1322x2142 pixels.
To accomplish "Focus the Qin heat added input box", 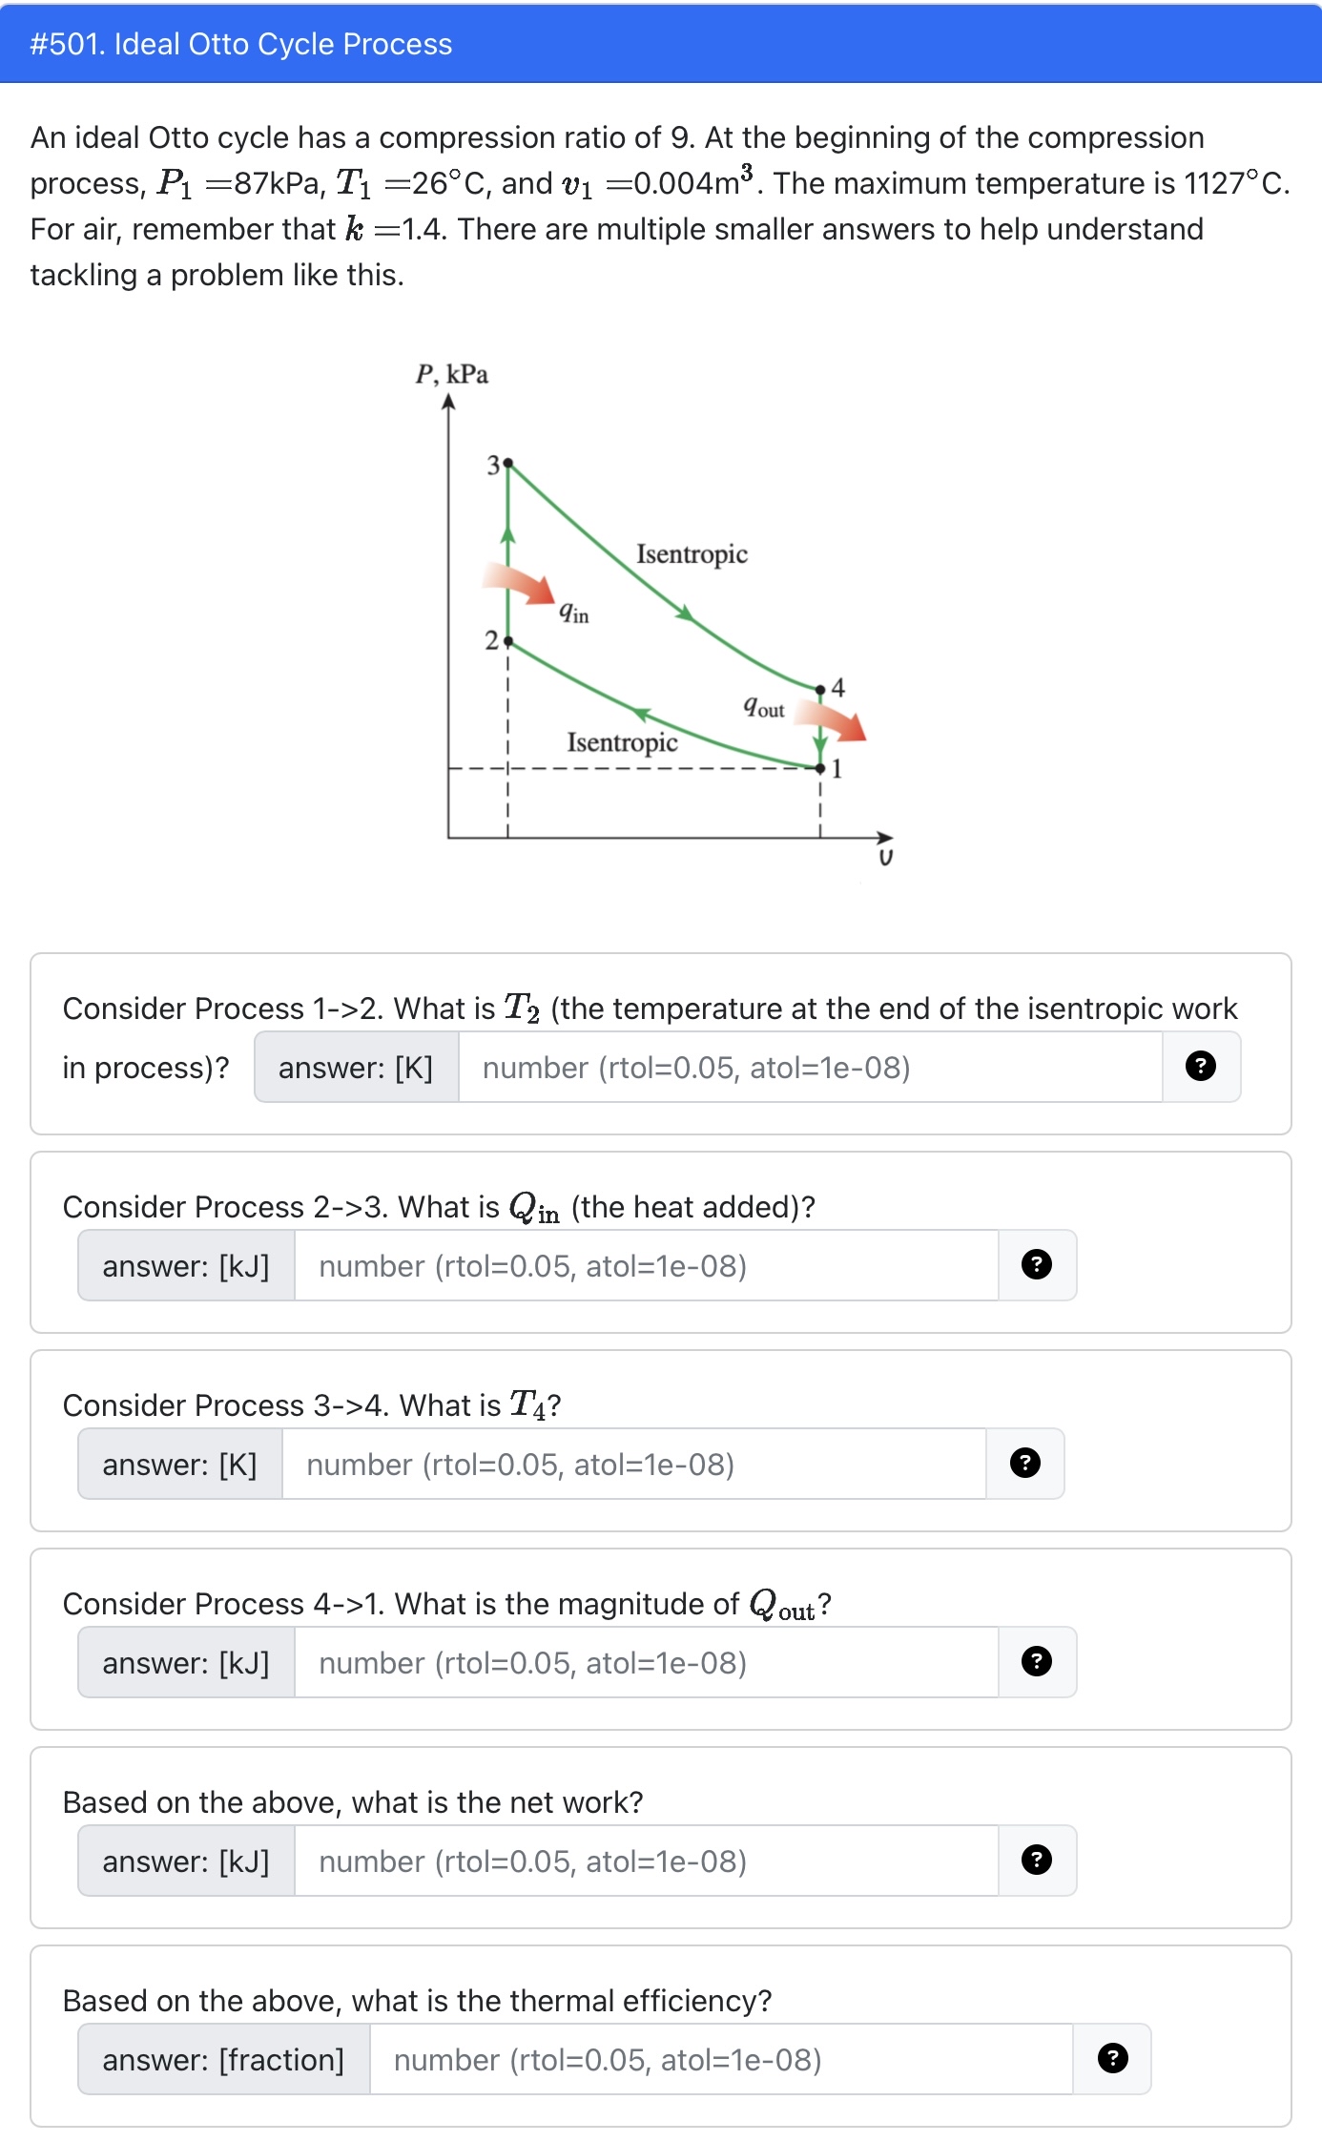I will coord(649,1265).
